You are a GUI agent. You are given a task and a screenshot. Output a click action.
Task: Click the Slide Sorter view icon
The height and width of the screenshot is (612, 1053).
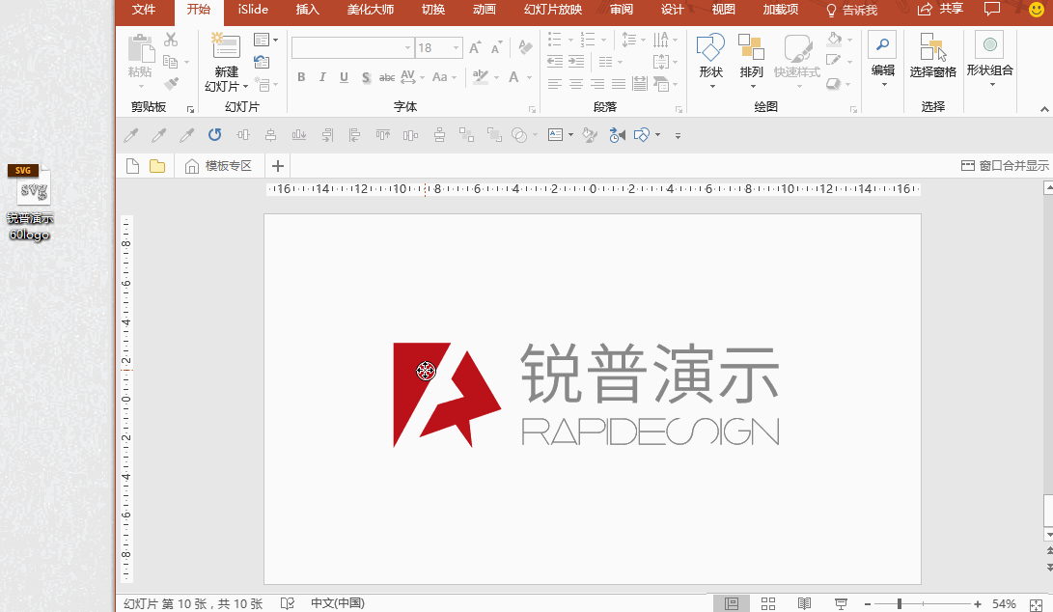[x=768, y=603]
